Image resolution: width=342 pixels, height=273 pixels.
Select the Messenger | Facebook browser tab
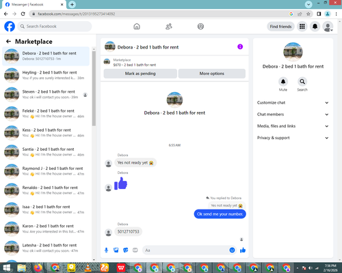pyautogui.click(x=34, y=5)
